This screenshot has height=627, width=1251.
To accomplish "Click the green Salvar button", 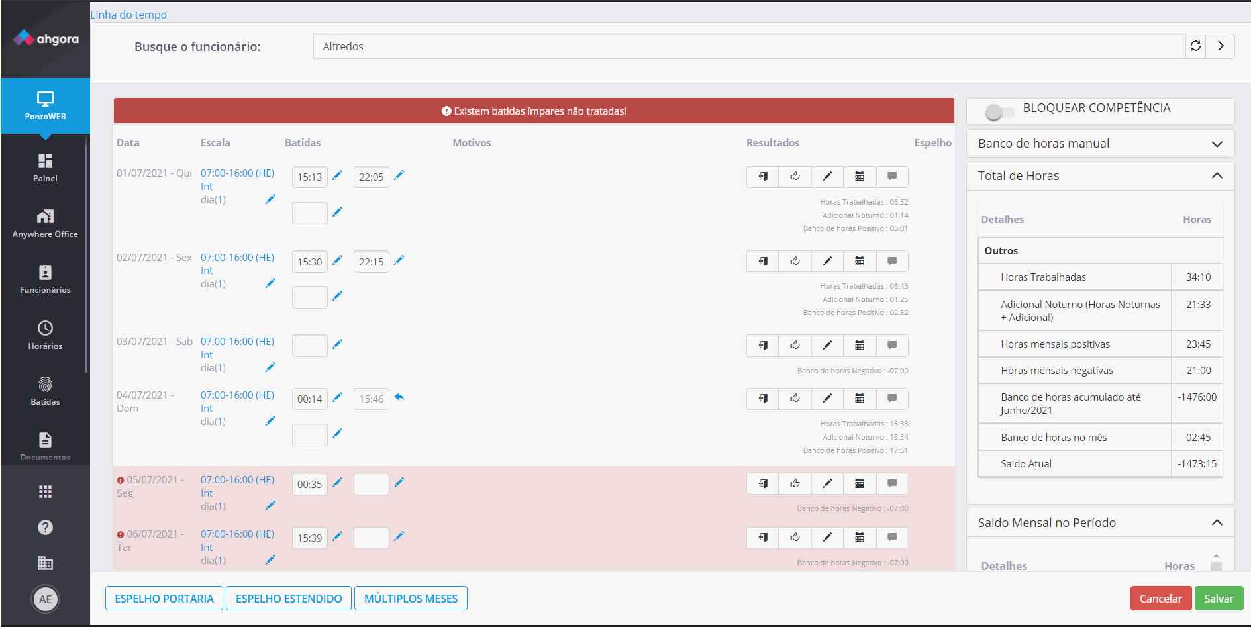I will pos(1219,599).
